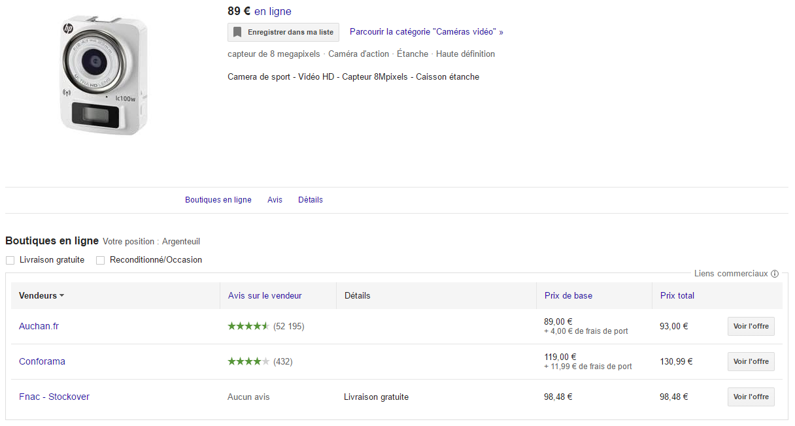The width and height of the screenshot is (795, 426).
Task: Click the Argenteuil location text
Action: click(x=181, y=242)
